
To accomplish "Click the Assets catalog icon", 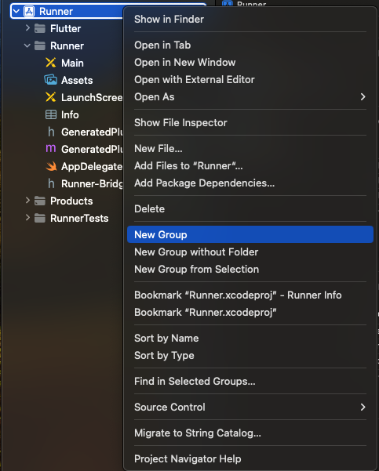I will point(50,80).
